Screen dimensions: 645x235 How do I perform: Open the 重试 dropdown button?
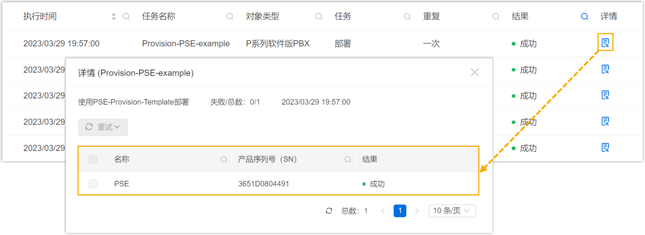(x=103, y=127)
